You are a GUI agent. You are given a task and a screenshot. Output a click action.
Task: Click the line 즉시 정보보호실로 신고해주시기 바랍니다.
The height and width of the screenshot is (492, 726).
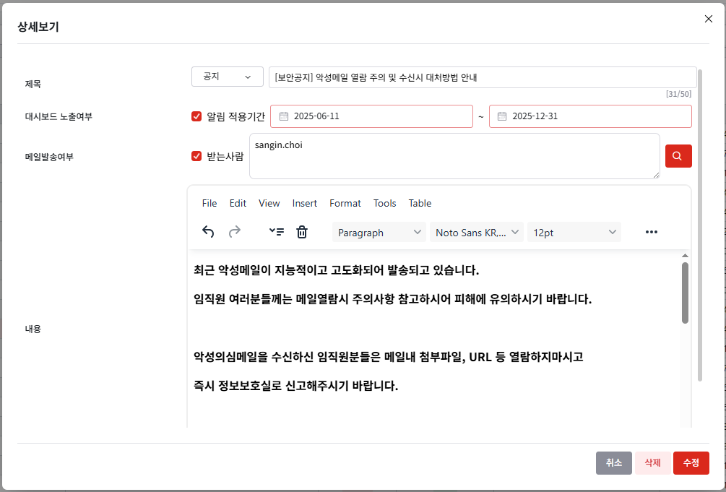[x=296, y=386]
